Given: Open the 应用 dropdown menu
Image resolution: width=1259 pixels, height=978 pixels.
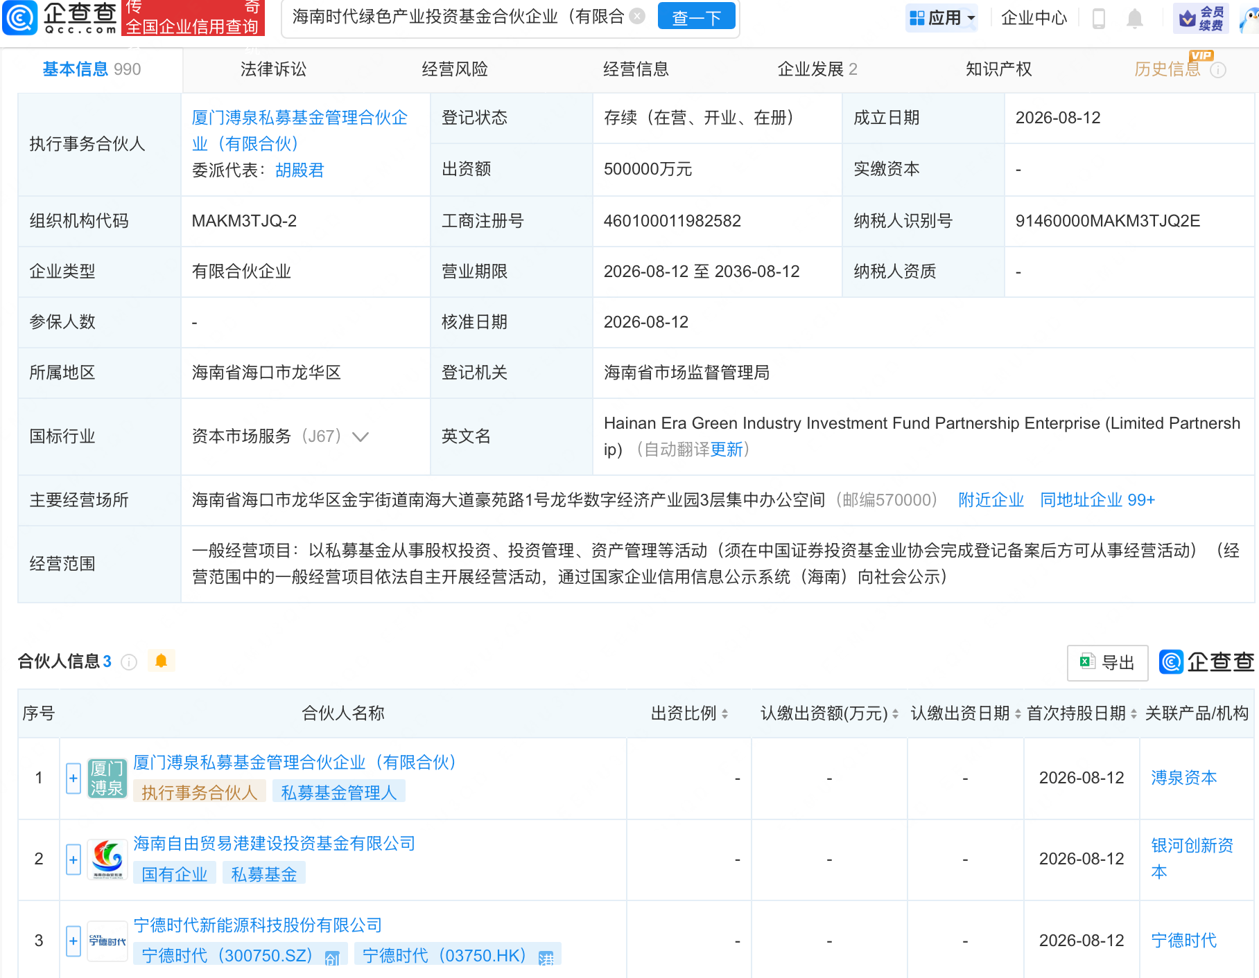Looking at the screenshot, I should [x=942, y=18].
